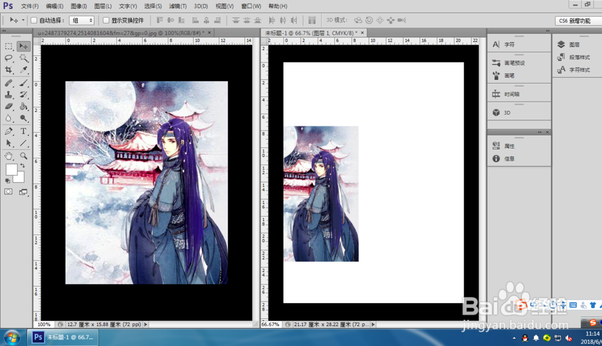This screenshot has width=602, height=346.
Task: Open the 组 auto-select dropdown
Action: click(82, 20)
